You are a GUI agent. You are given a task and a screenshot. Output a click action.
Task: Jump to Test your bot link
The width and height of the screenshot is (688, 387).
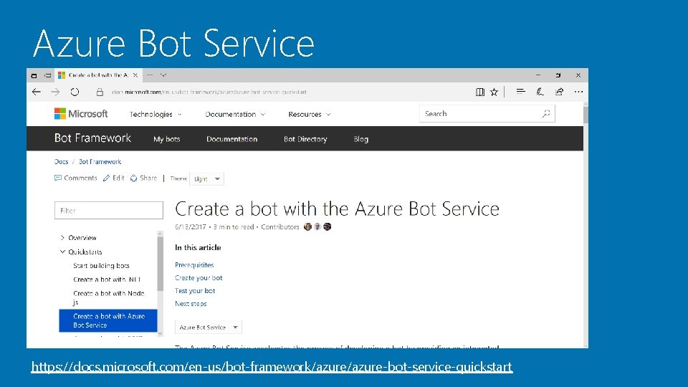coord(195,290)
